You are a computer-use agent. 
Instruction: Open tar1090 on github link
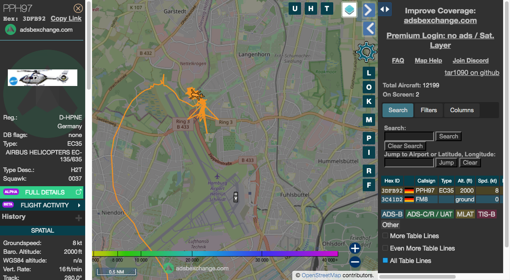(472, 73)
